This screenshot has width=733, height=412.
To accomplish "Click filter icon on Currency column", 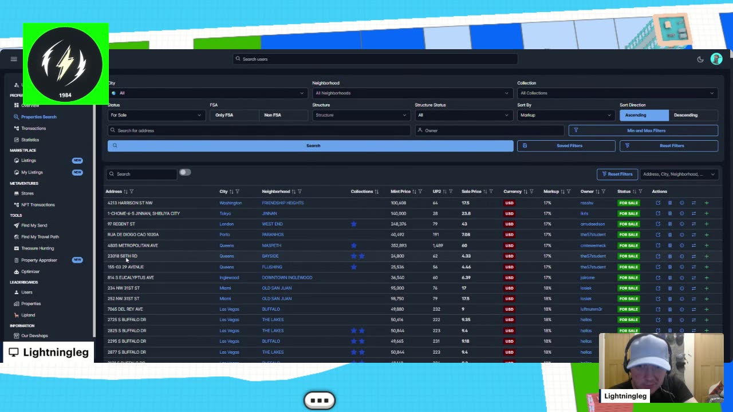I will (x=531, y=192).
